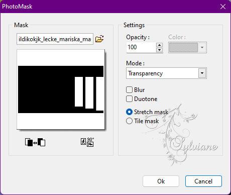231x195 pixels.
Task: Select the Stretch mask radio button
Action: coord(129,112)
